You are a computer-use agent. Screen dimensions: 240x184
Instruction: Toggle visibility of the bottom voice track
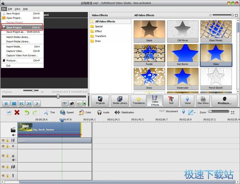(3, 176)
